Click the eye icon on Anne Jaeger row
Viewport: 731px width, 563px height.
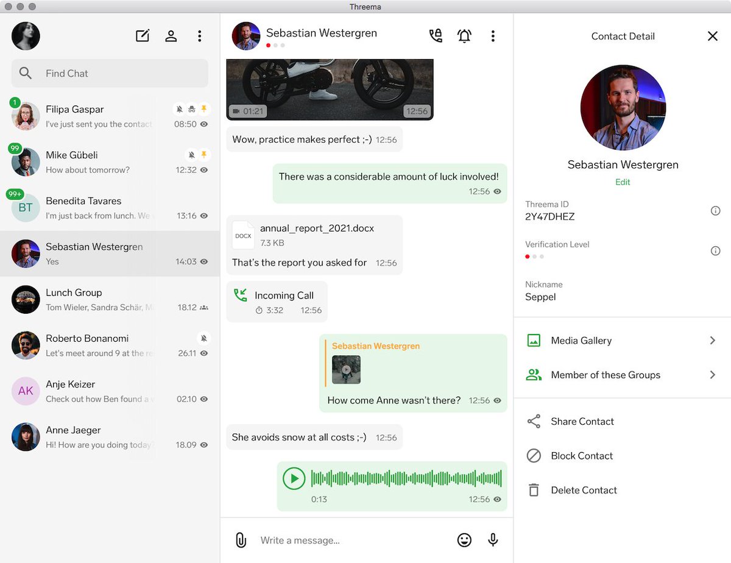(x=204, y=445)
